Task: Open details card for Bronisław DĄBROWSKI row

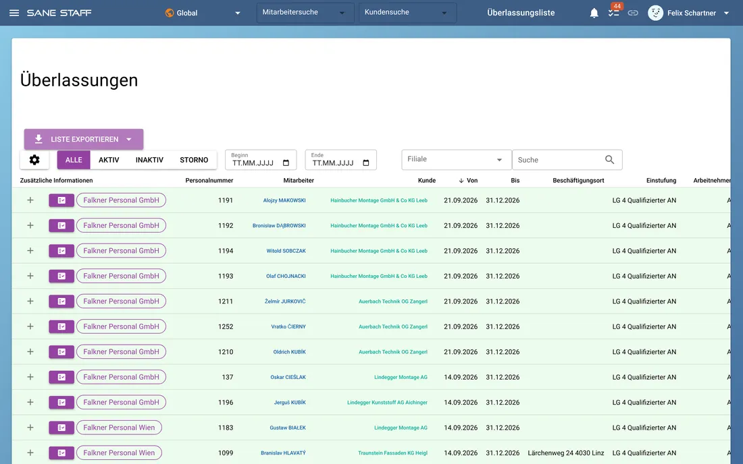Action: click(61, 226)
